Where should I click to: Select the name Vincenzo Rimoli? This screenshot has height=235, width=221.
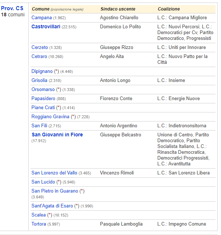click(x=117, y=173)
